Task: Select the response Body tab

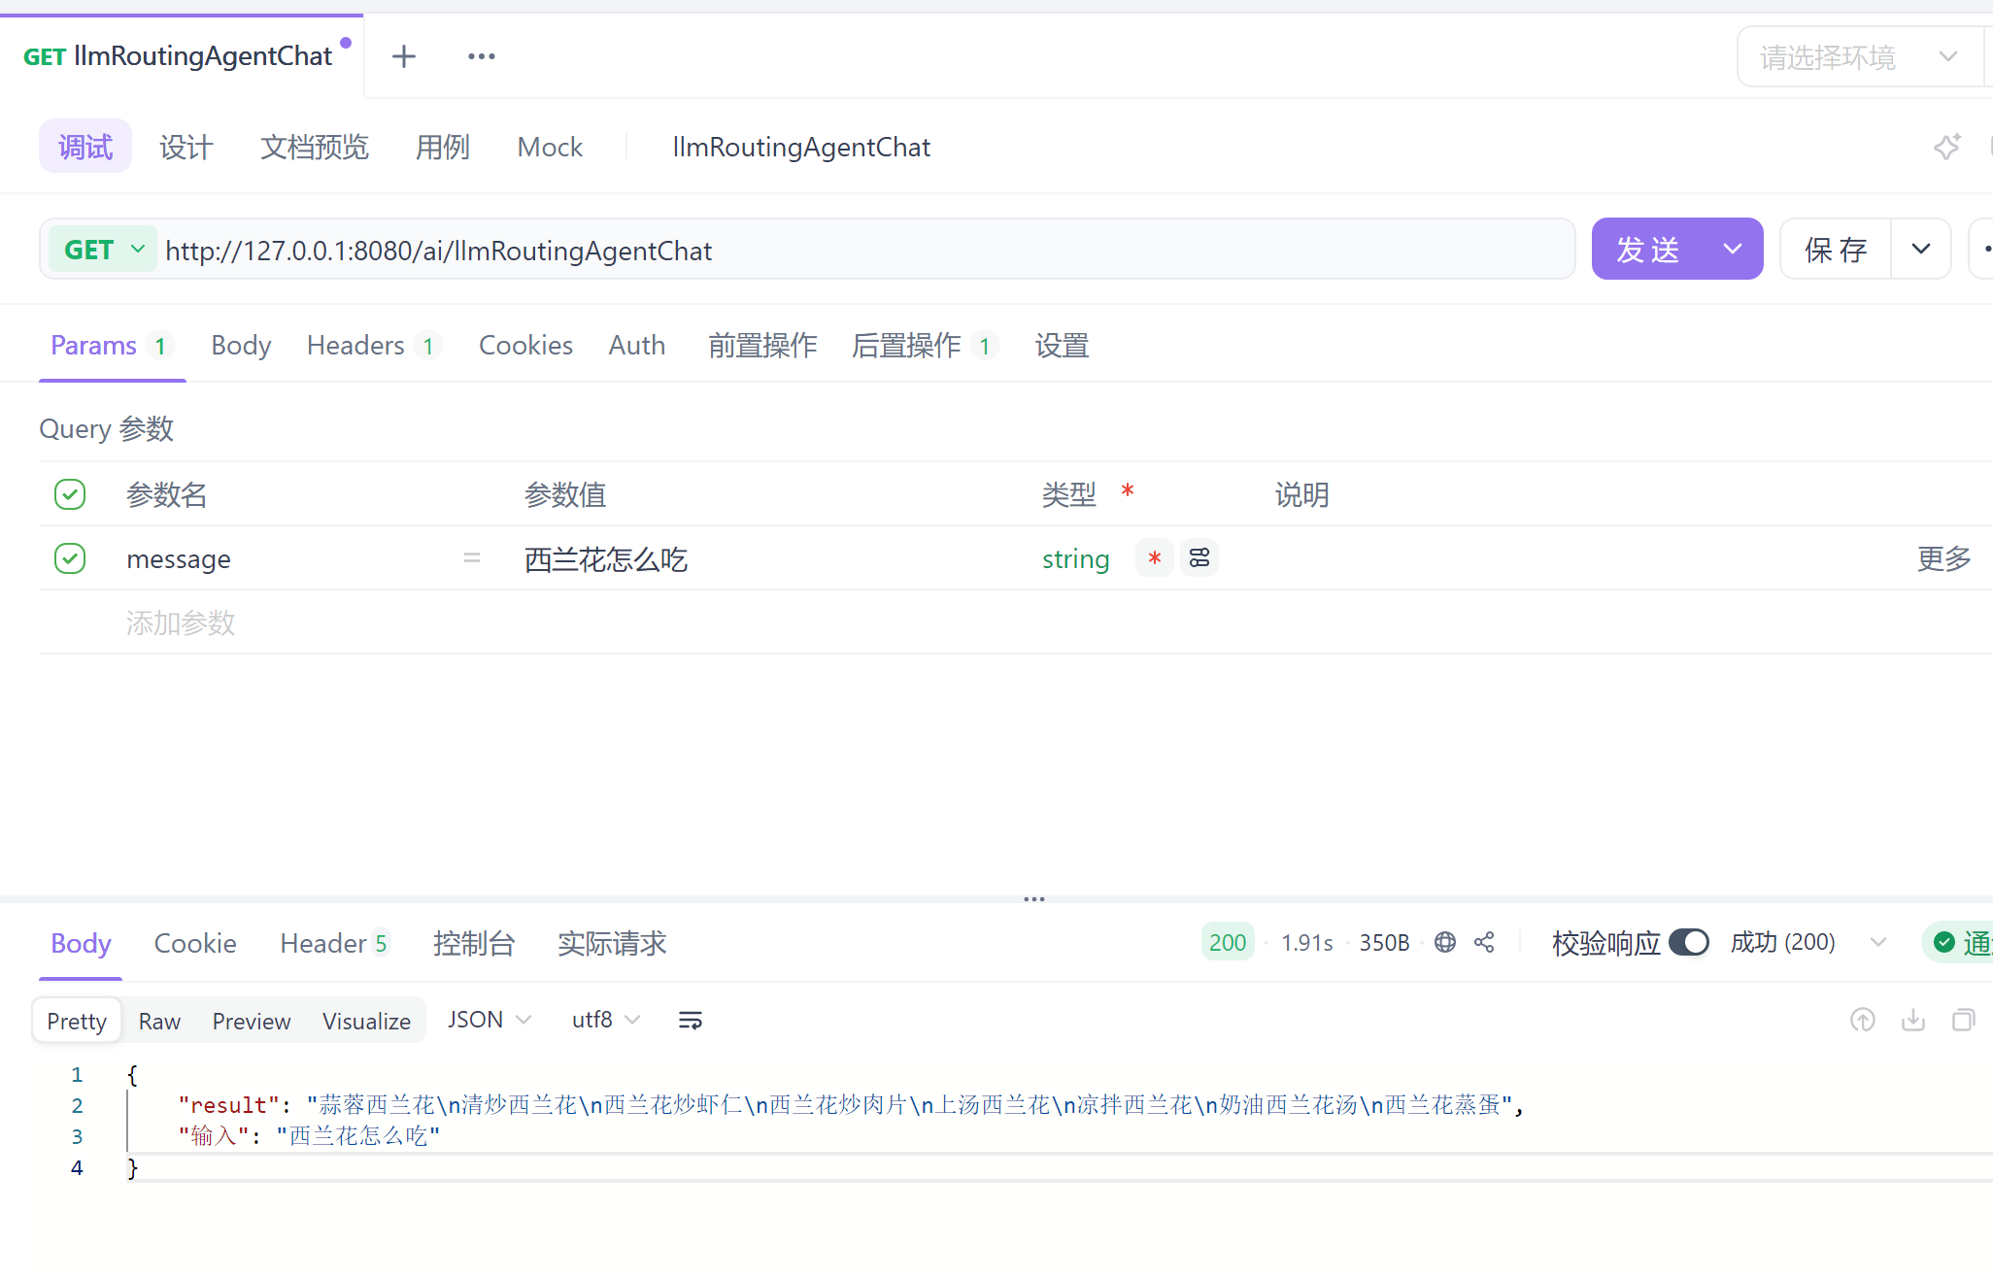Action: click(x=81, y=943)
